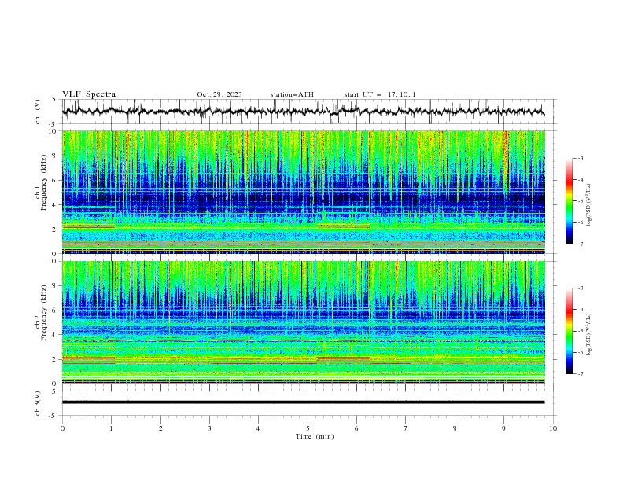
Task: Click the ch.2 spectrogram panel
Action: tap(304, 322)
